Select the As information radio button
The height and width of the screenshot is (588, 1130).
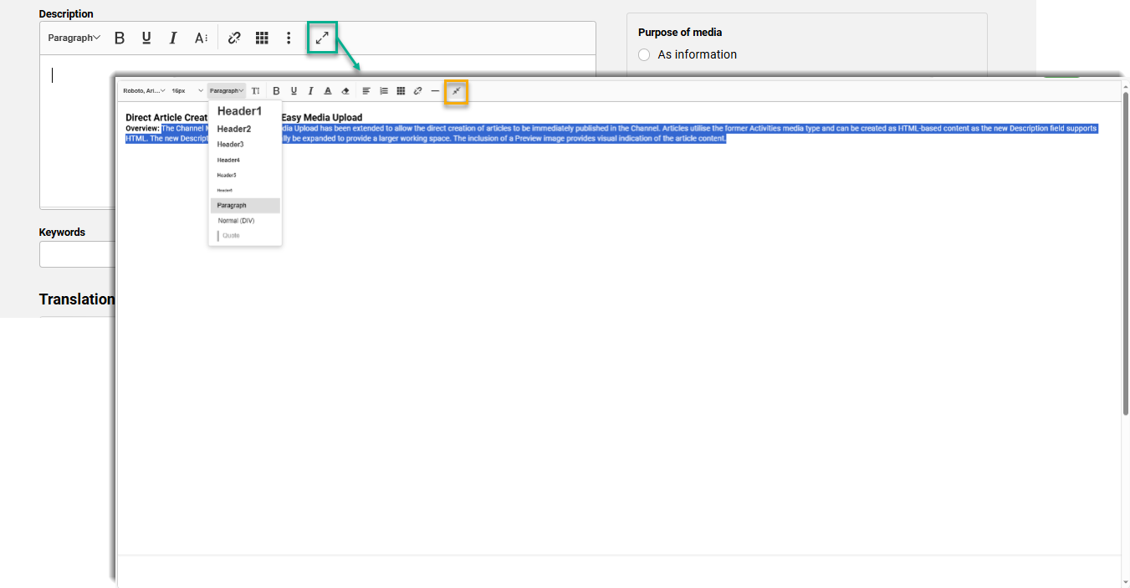(644, 54)
